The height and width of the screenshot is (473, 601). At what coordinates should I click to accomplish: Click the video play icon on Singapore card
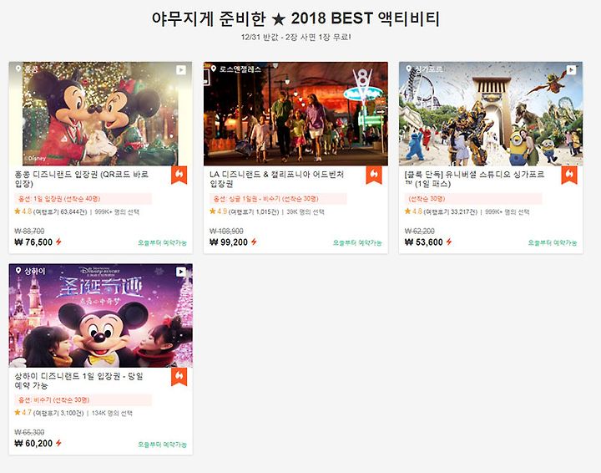[x=571, y=70]
